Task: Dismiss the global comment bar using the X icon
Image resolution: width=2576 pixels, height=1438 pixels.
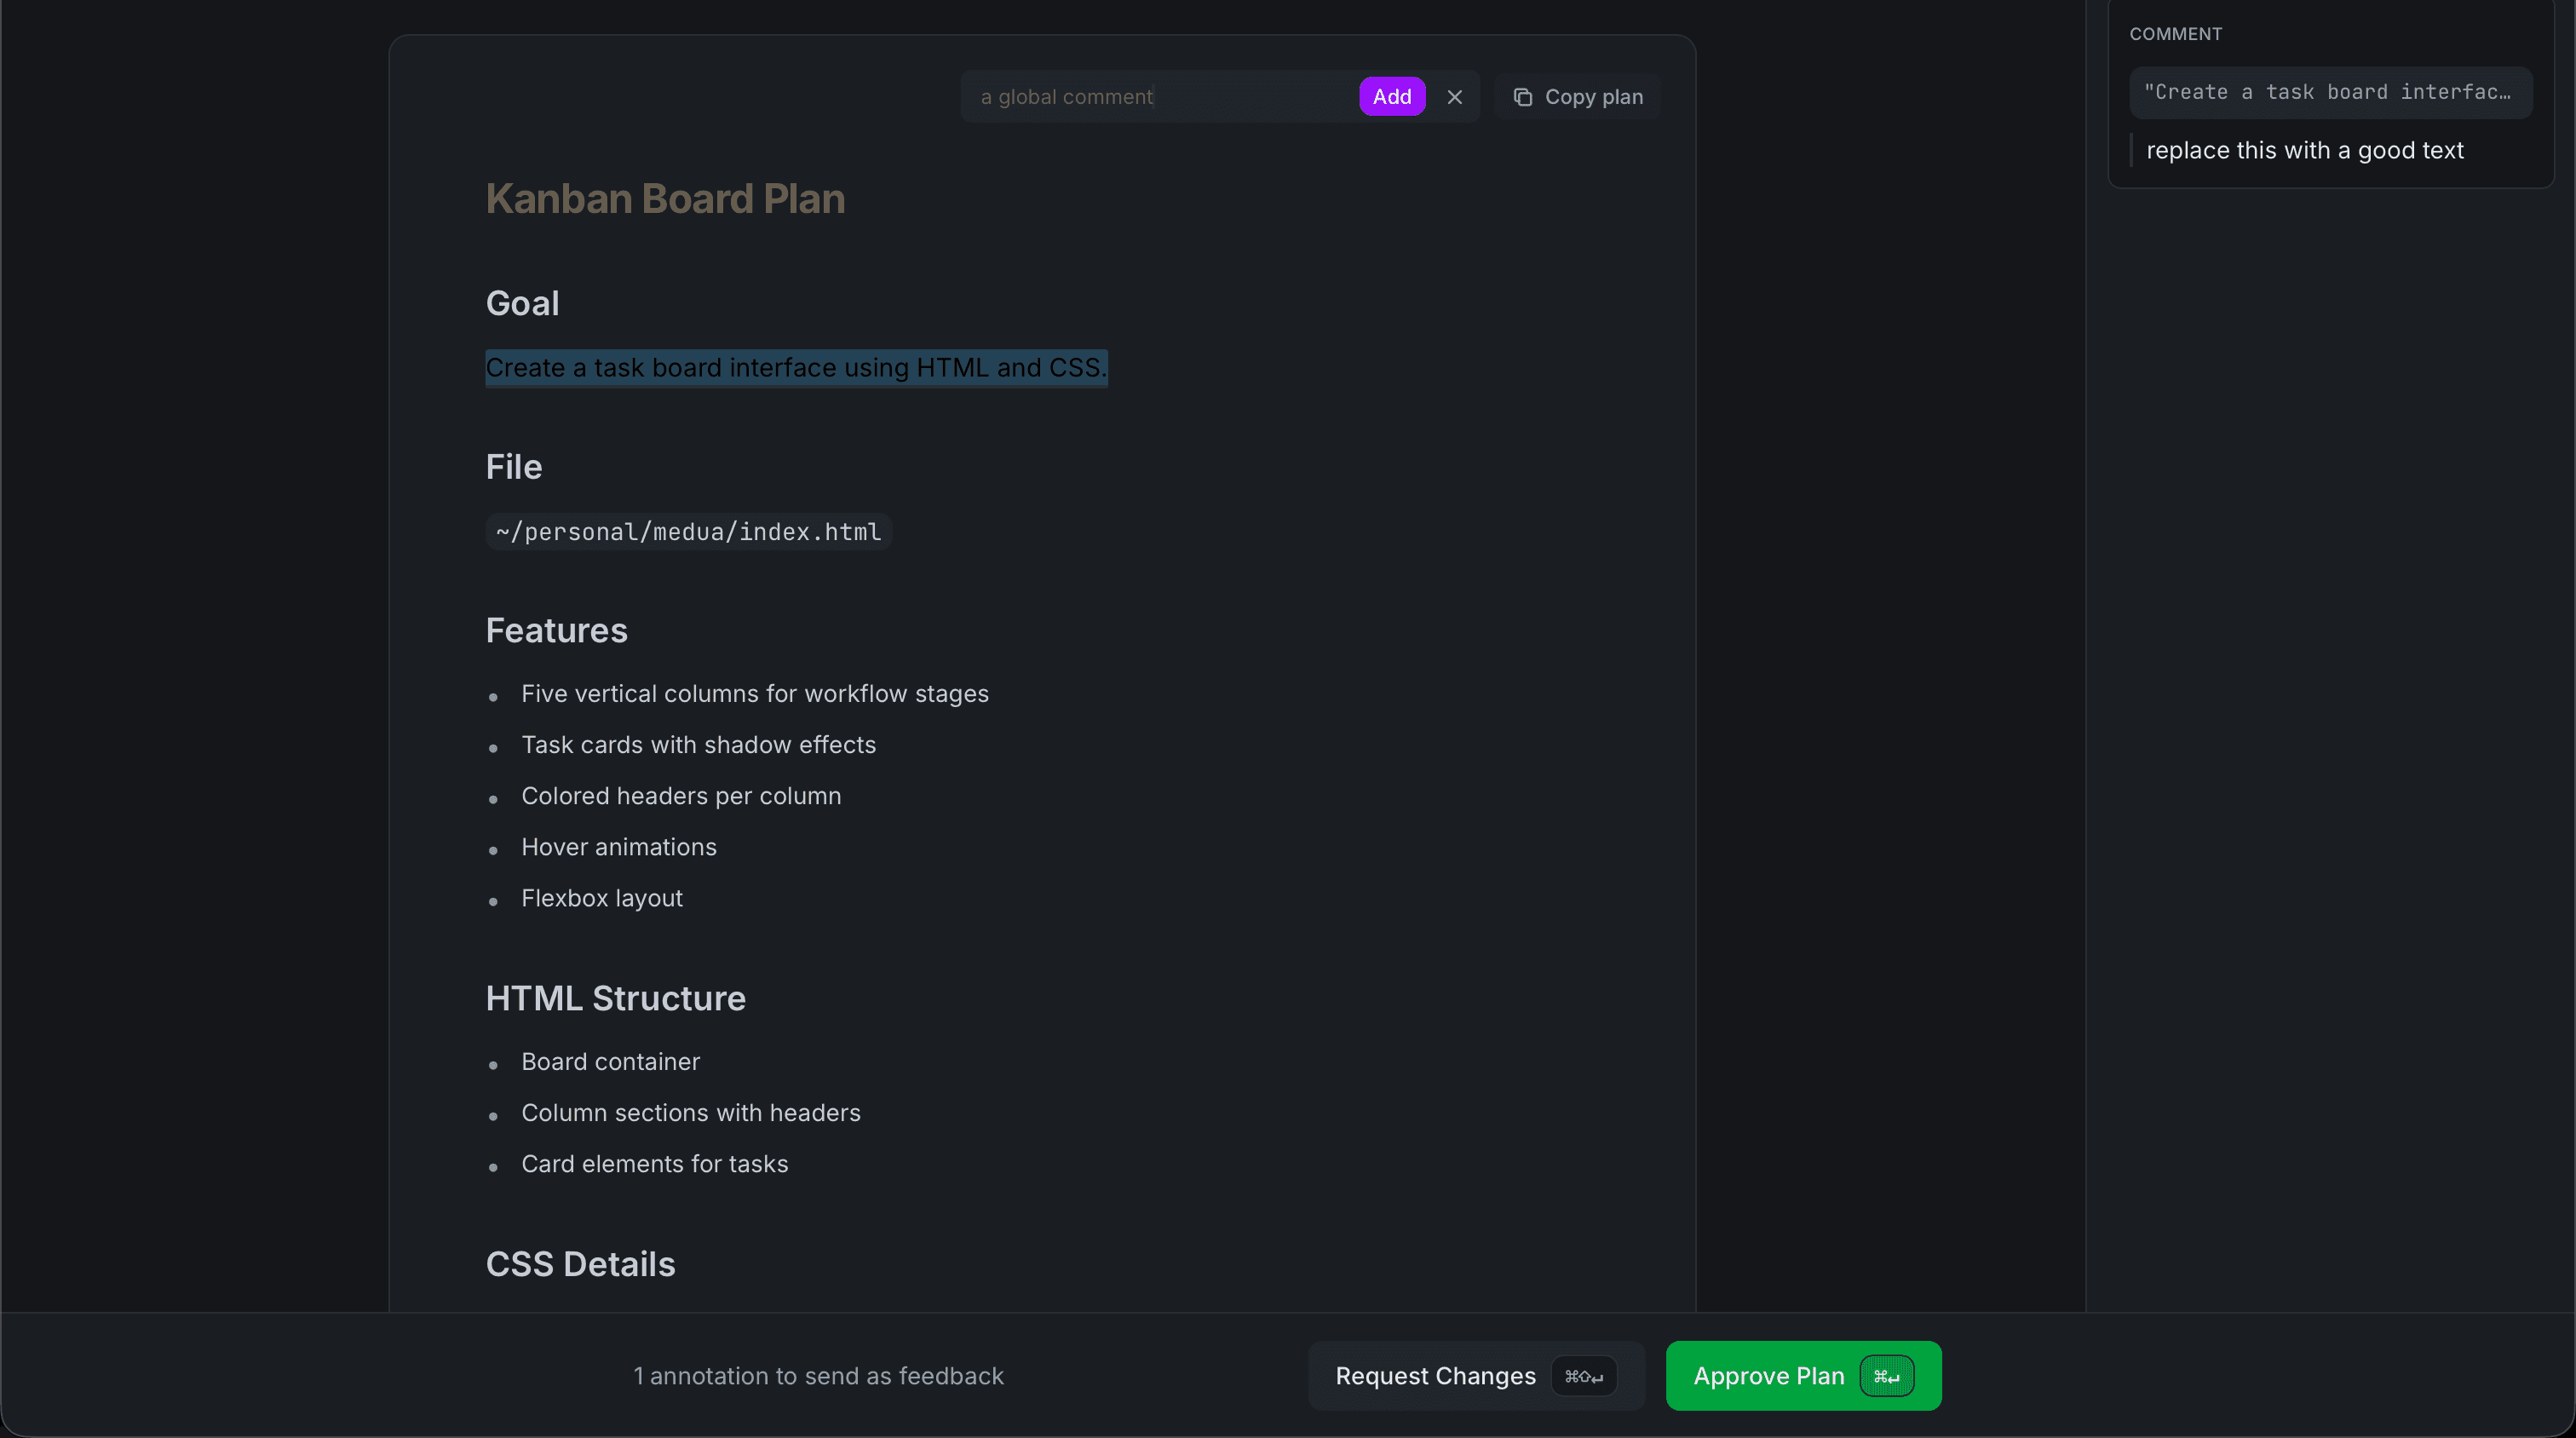Action: pos(1455,96)
